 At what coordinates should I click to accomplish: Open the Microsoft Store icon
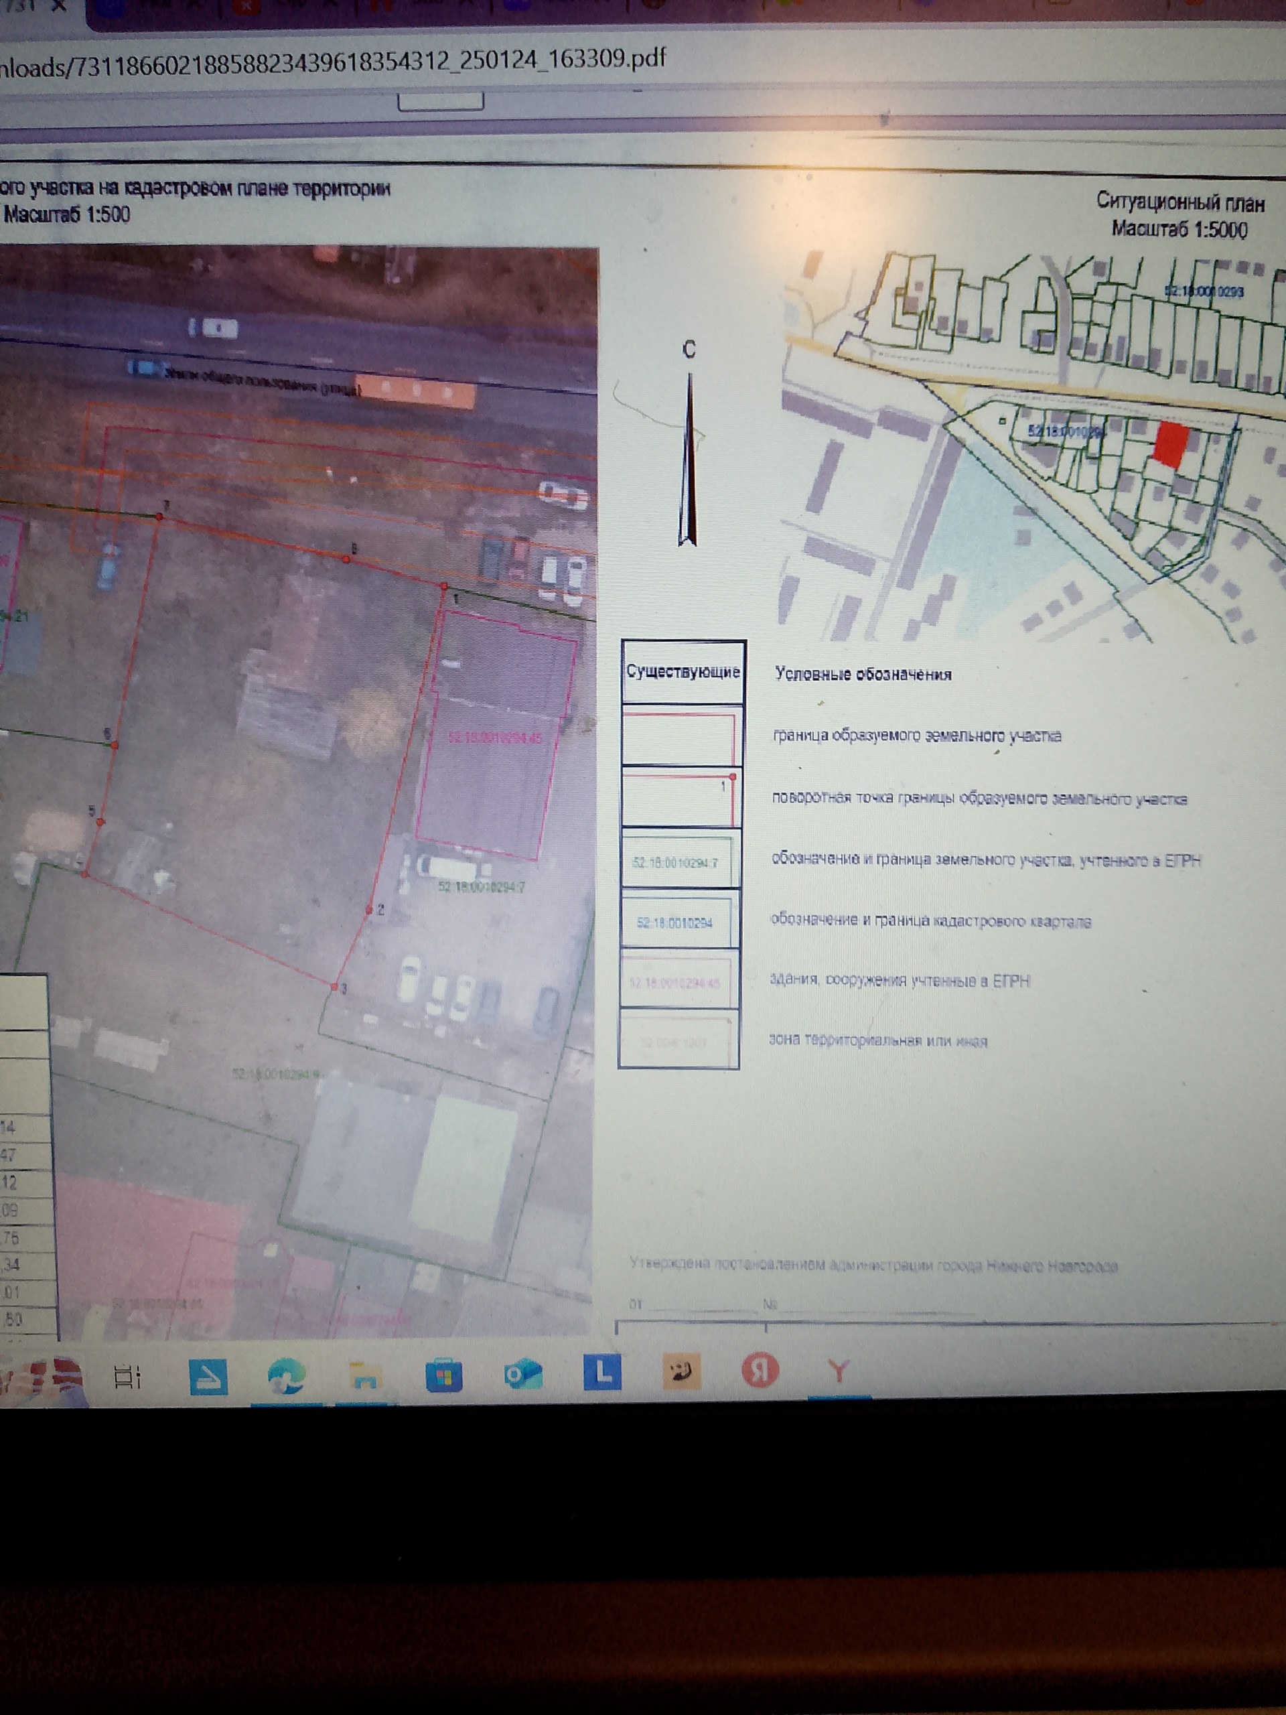pos(443,1376)
